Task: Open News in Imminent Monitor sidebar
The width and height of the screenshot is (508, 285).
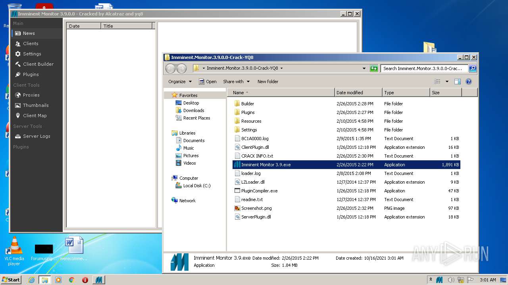Action: (x=37, y=33)
